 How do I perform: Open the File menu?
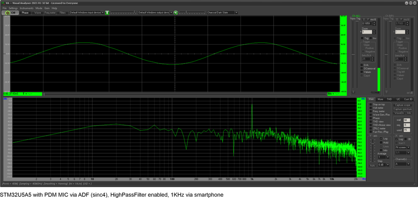(x=5, y=8)
